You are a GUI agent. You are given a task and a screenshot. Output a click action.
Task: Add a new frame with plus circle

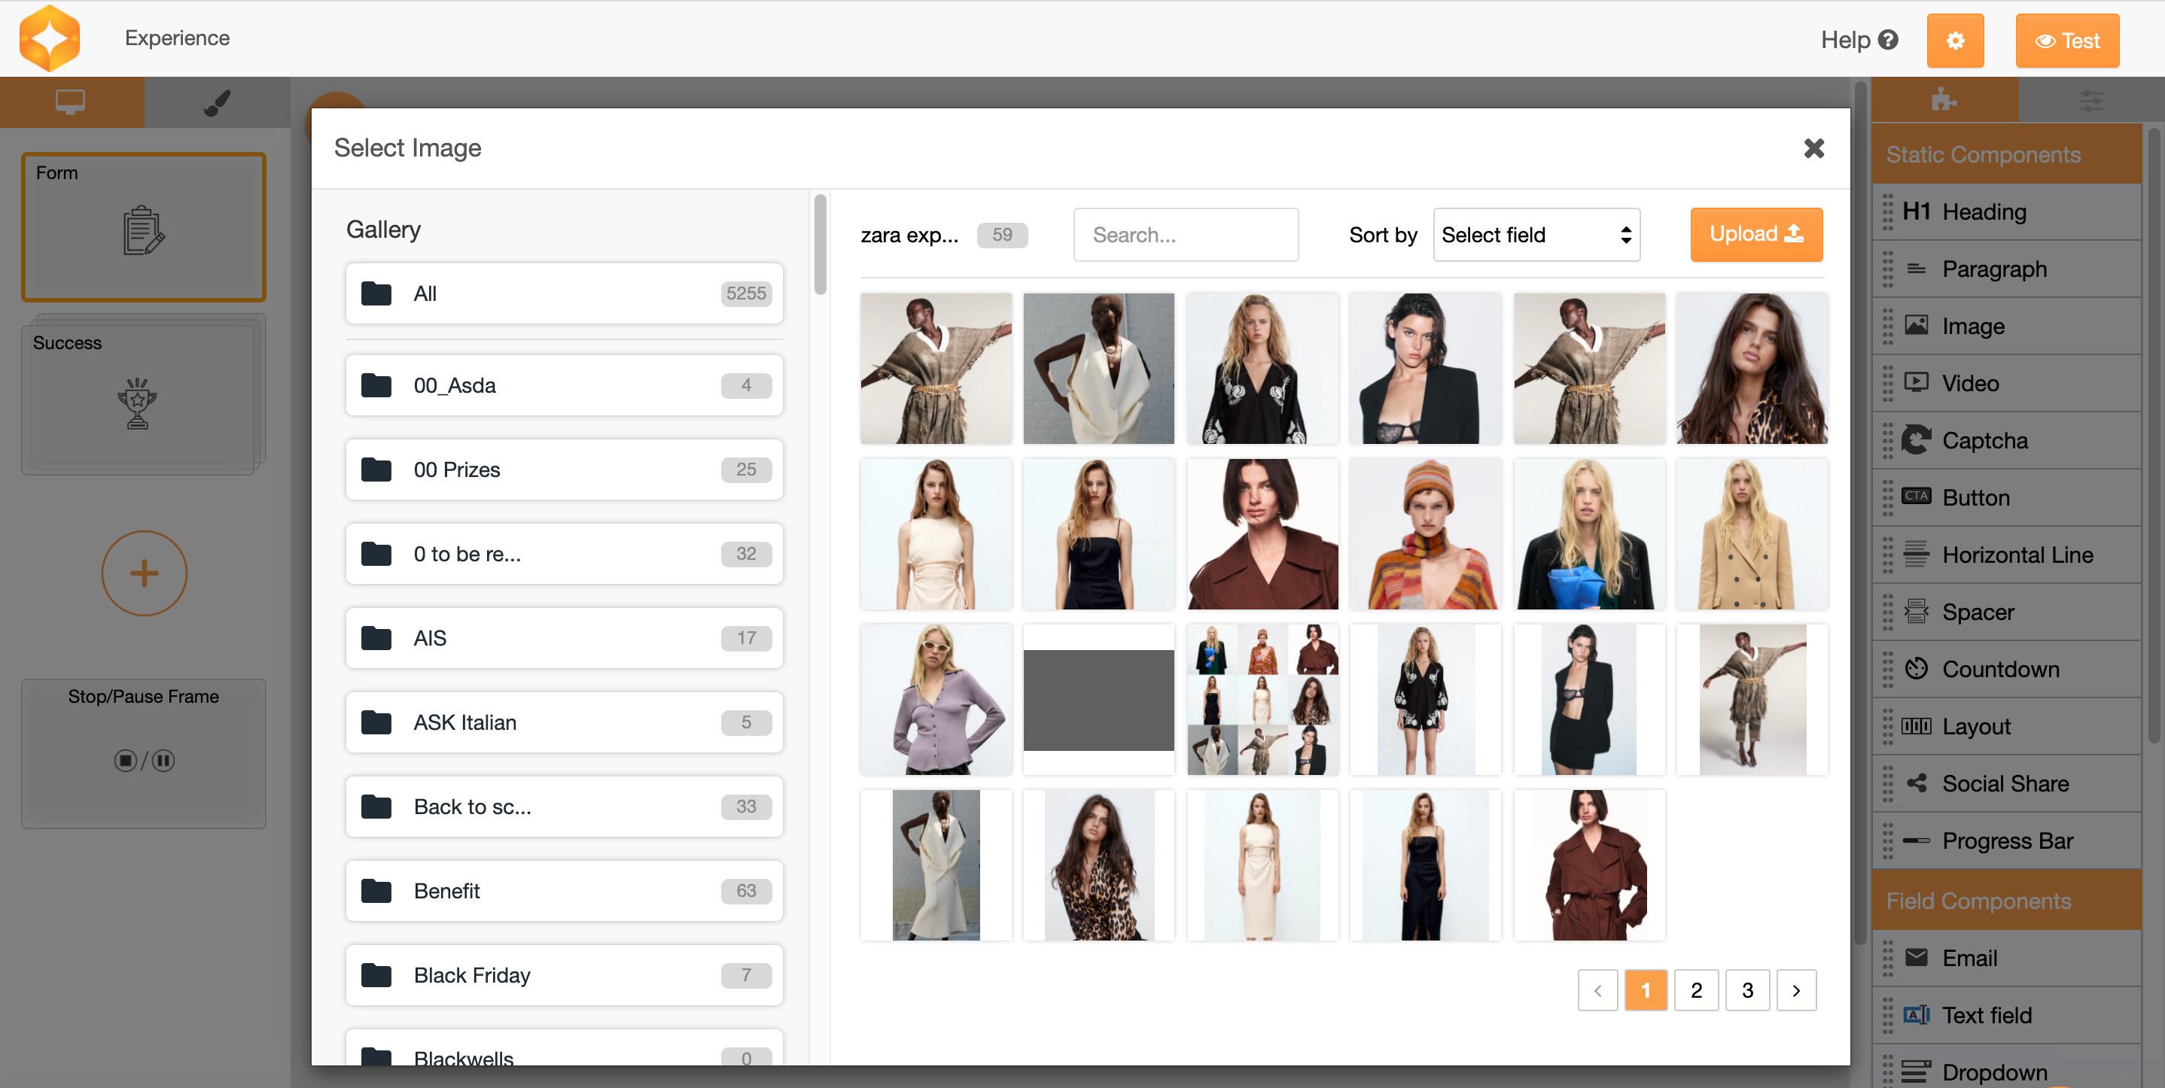(144, 573)
